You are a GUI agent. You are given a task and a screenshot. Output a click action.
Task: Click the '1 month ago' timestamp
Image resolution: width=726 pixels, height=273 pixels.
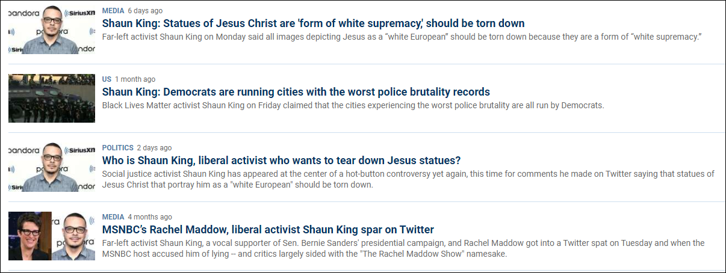(x=135, y=79)
